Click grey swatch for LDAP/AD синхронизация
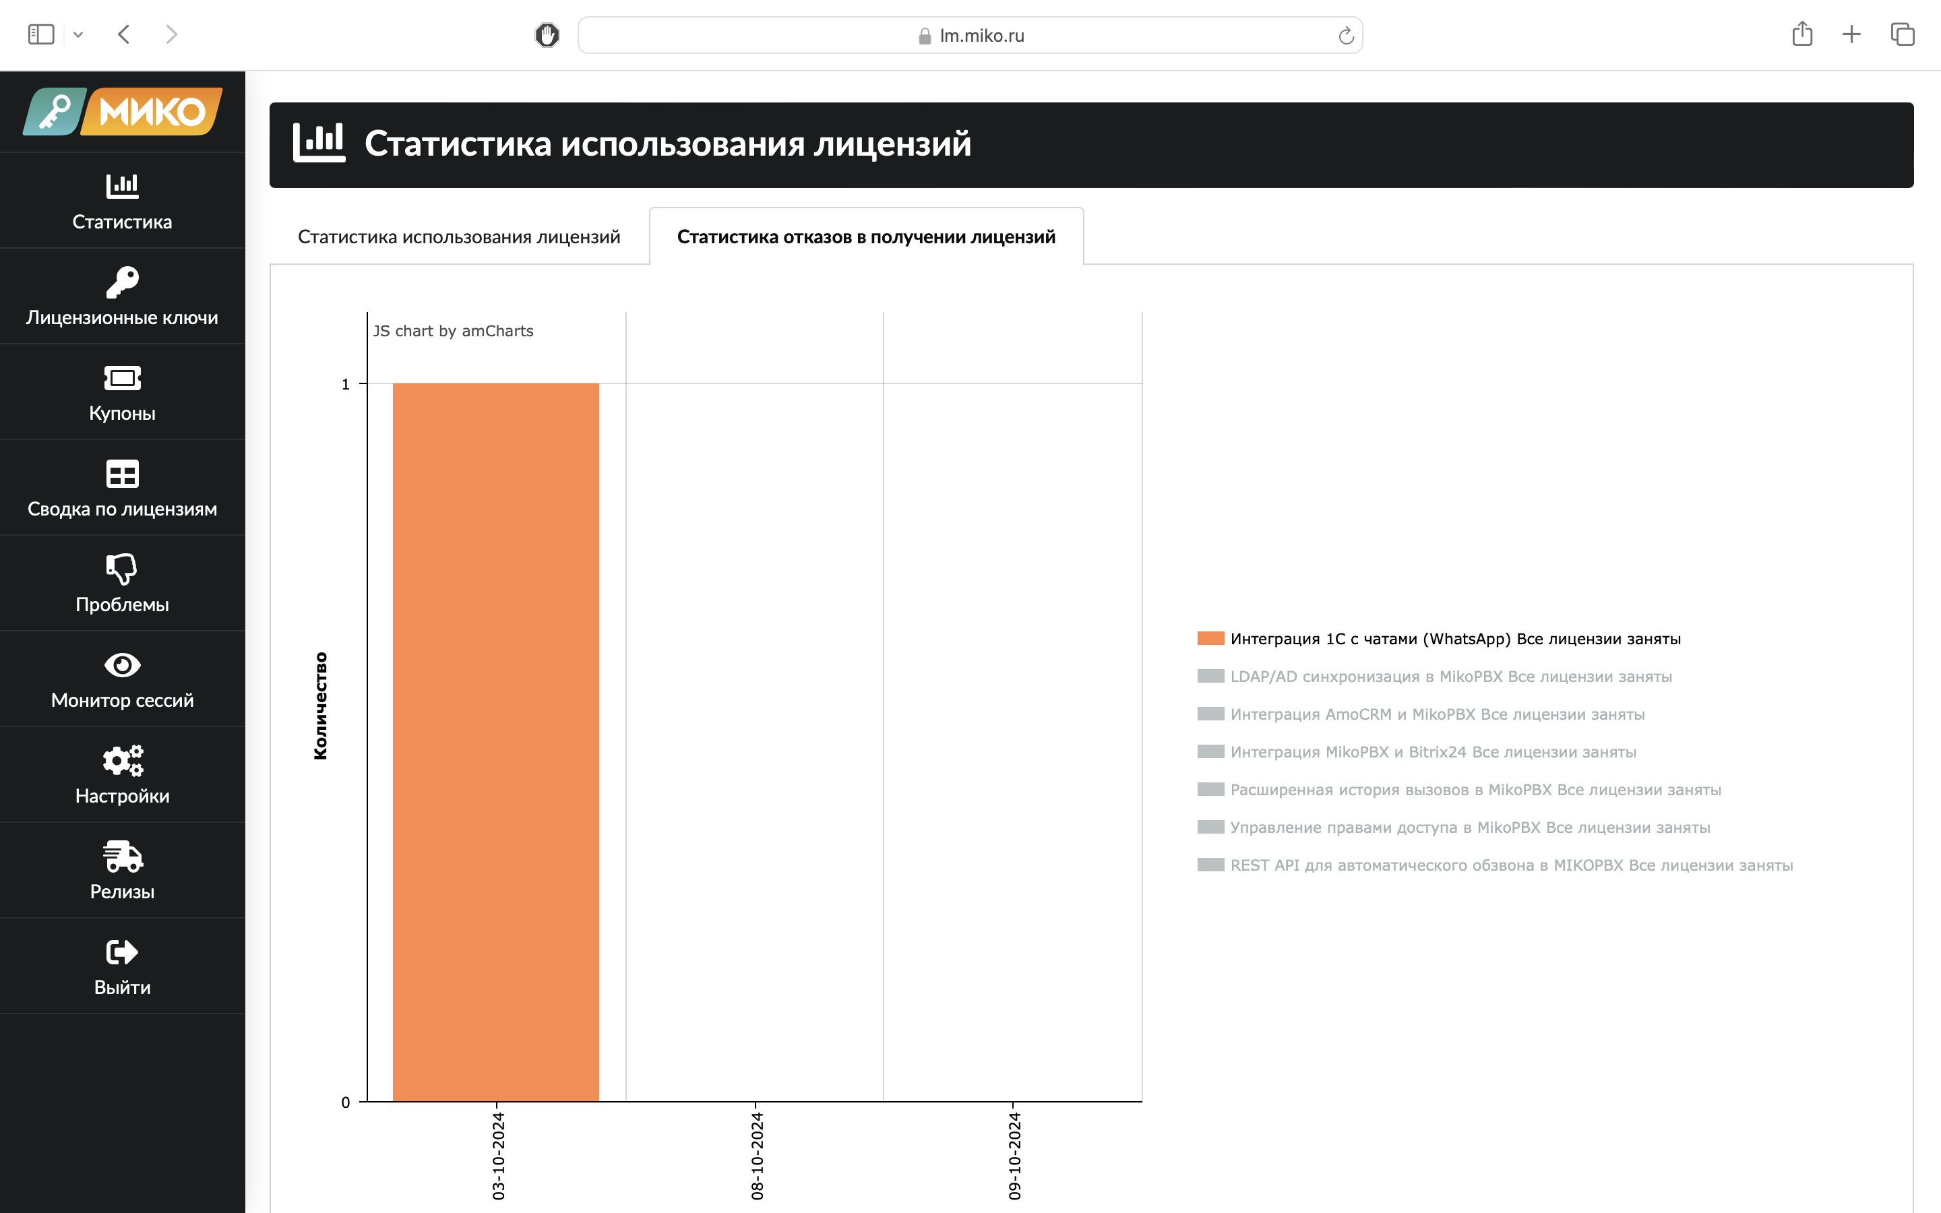 coord(1210,677)
